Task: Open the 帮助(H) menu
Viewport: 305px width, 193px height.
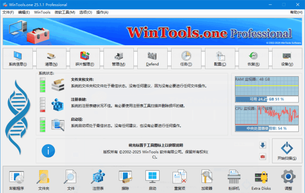Action: tap(296, 12)
